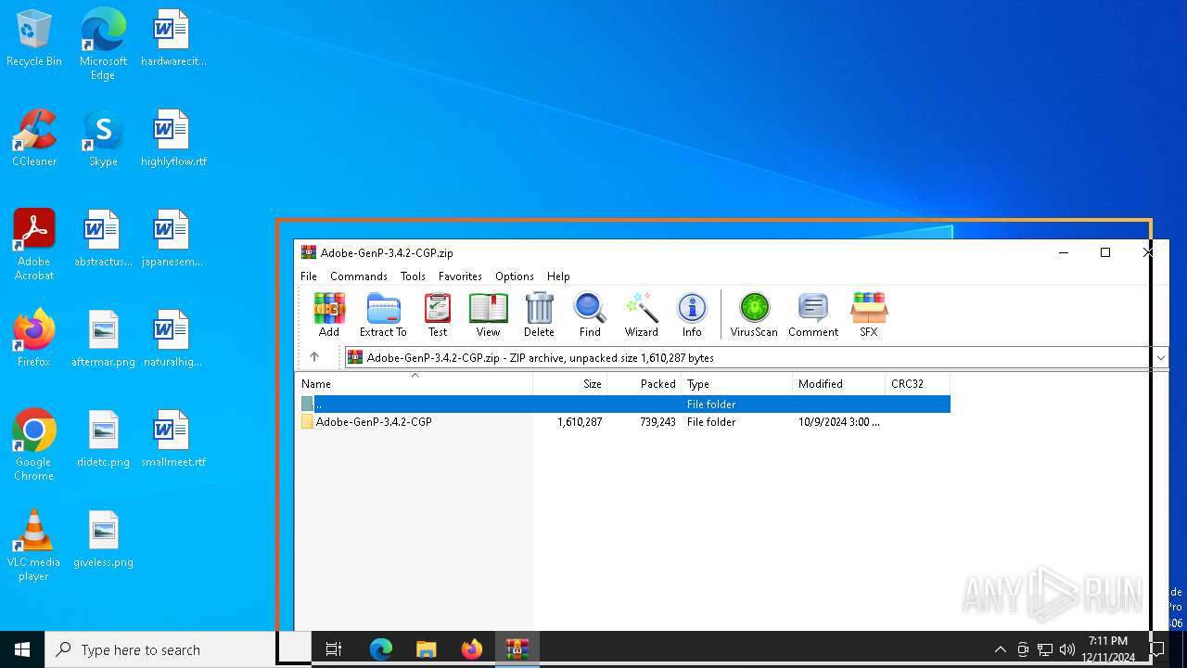Sort by CRC32 column header

pos(918,383)
